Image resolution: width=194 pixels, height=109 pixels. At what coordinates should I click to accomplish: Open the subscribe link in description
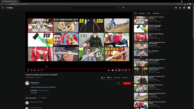pos(43,91)
